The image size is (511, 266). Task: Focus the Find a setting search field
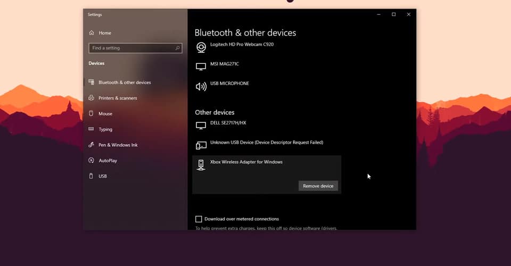pyautogui.click(x=135, y=48)
